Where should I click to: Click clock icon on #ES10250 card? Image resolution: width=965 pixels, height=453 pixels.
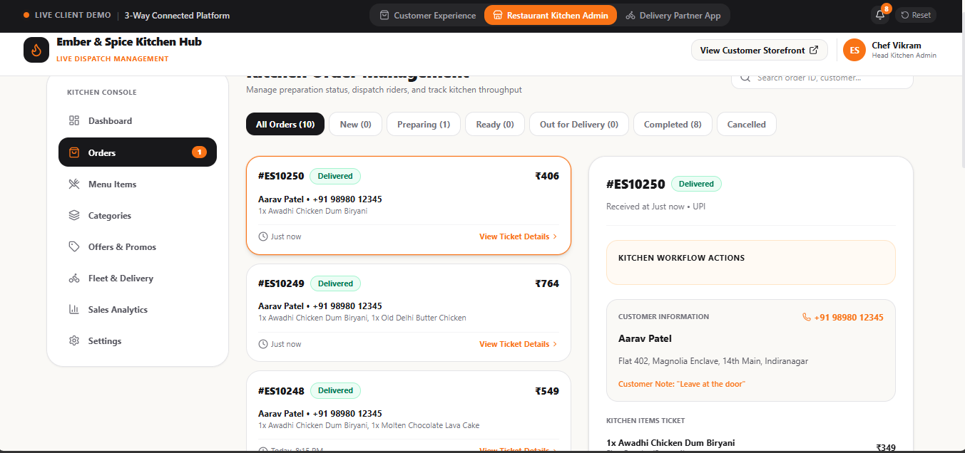[x=263, y=236]
